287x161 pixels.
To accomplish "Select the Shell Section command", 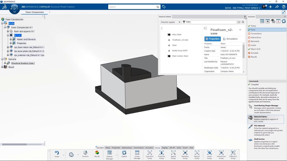I will [266, 144].
